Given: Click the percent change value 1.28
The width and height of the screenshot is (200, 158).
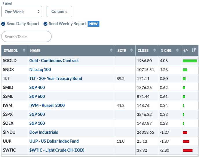Looking at the screenshot, I should tap(164, 70).
